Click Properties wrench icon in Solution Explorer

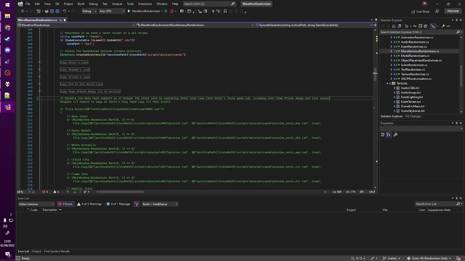pyautogui.click(x=443, y=26)
